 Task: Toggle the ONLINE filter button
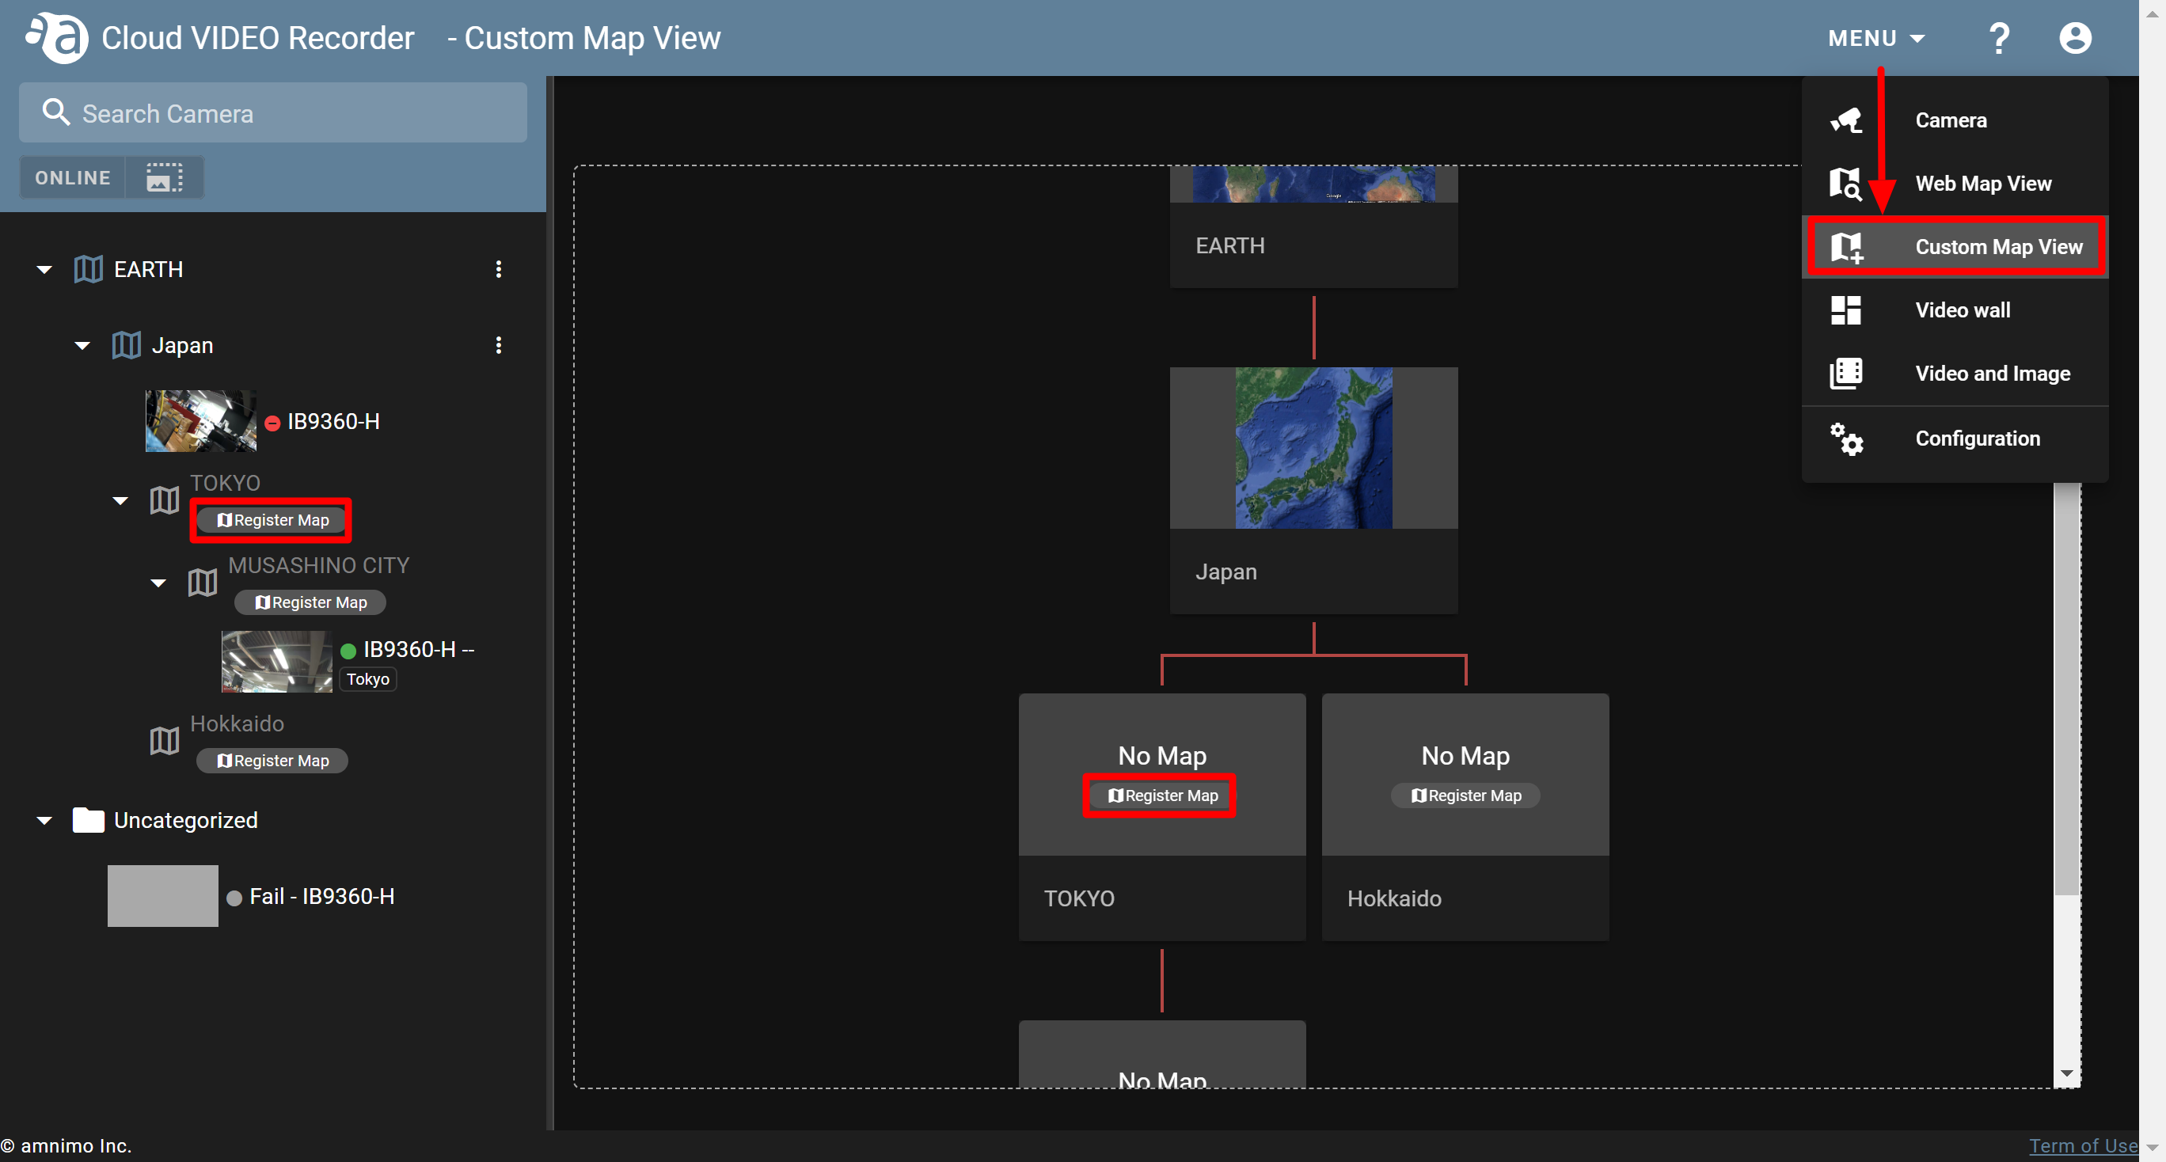[72, 177]
